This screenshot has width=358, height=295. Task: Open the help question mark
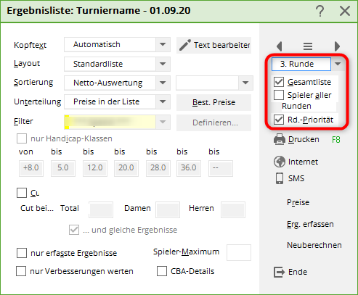(x=320, y=11)
